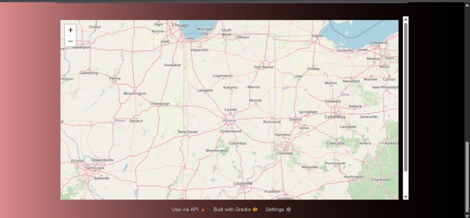This screenshot has width=470, height=218.
Task: Open the Settings link in footer
Action: 278,210
